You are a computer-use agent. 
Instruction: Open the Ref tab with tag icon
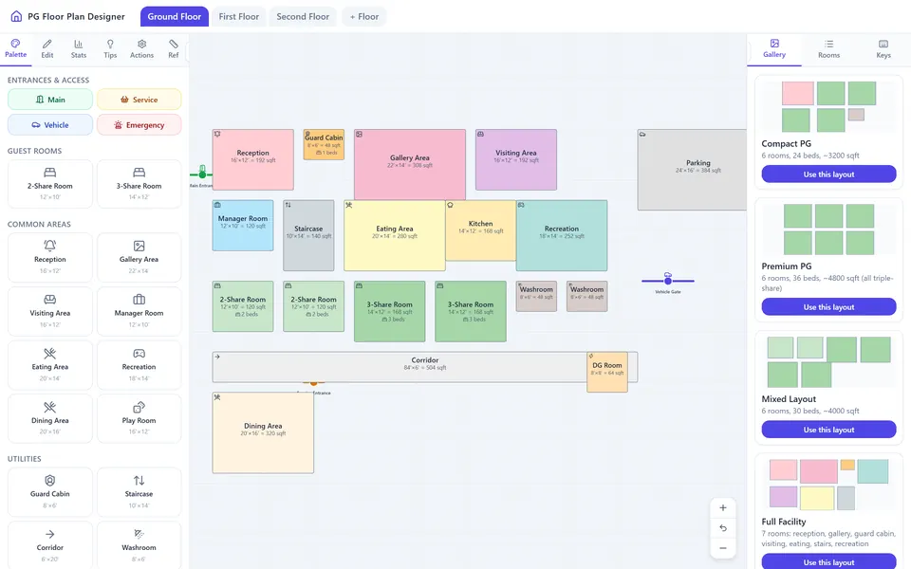[x=173, y=48]
